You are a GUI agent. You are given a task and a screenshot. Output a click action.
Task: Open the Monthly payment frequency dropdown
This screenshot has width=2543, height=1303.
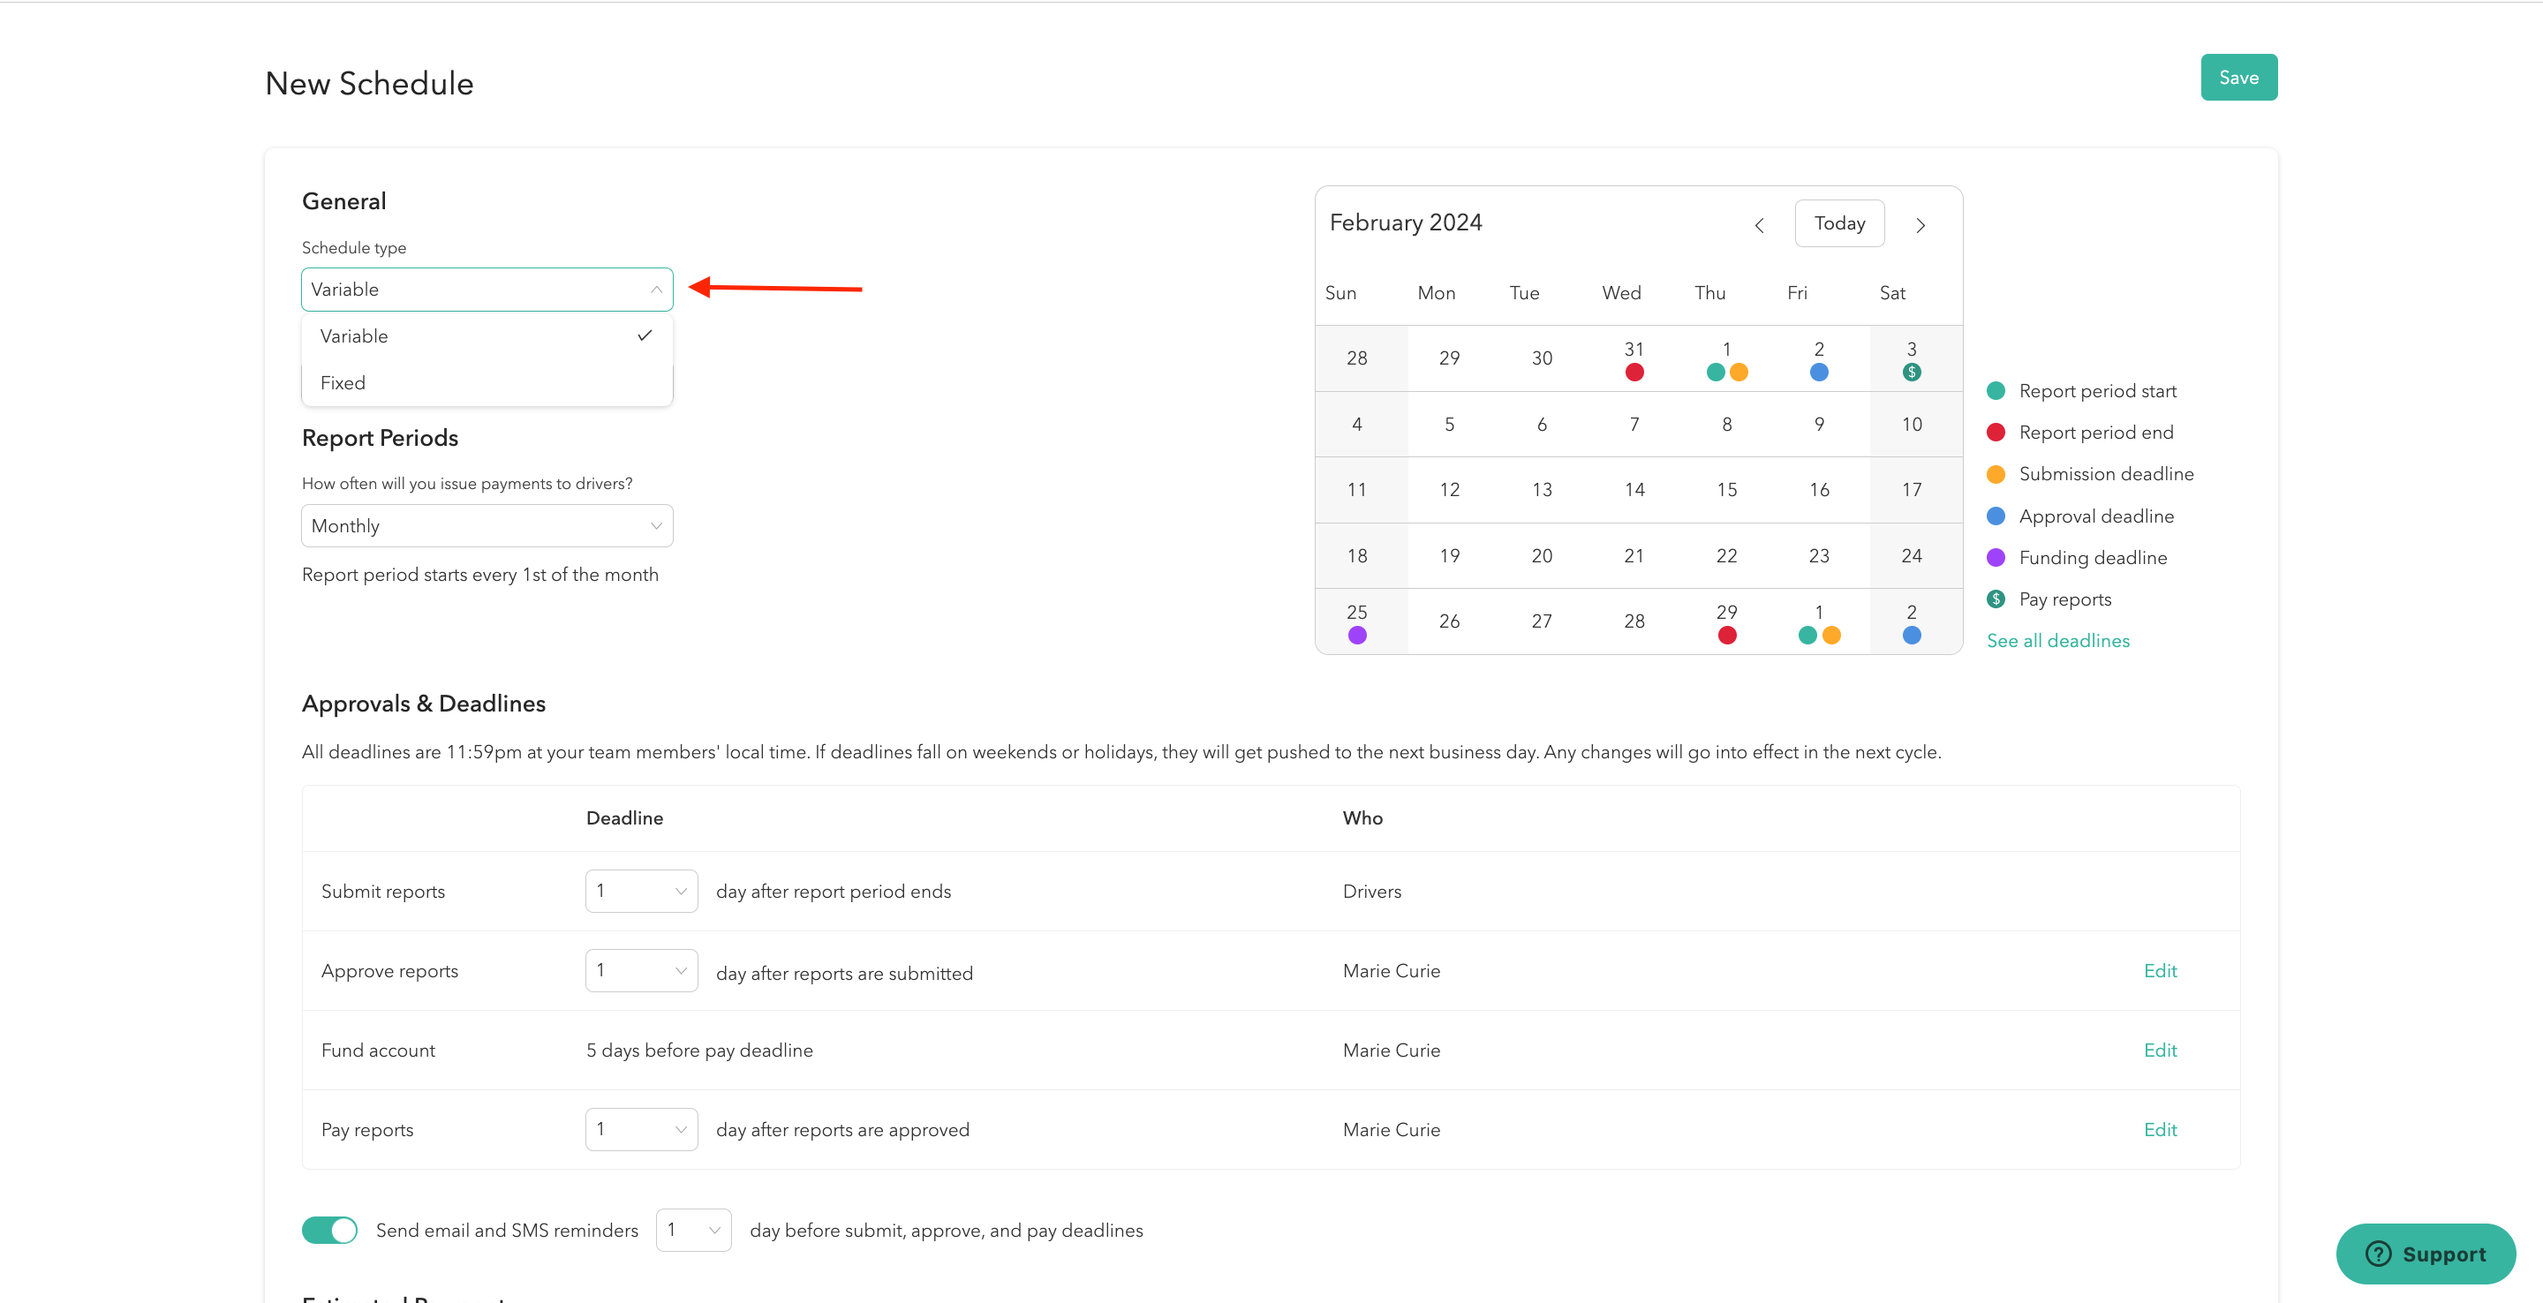pos(487,526)
